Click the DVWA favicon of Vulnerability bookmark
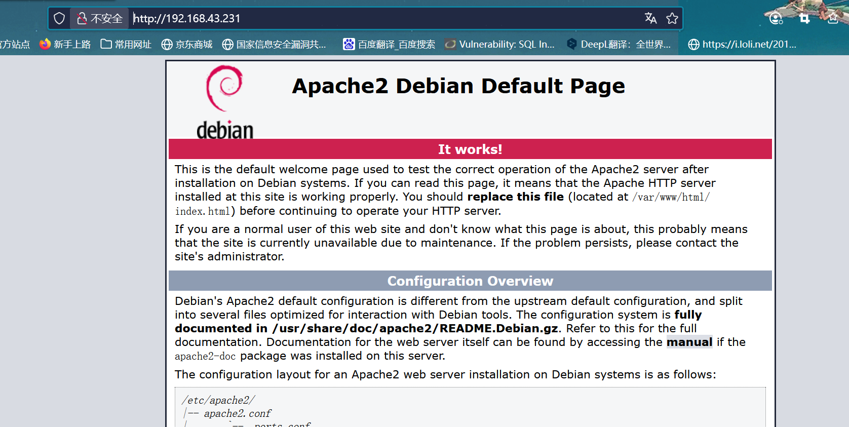The width and height of the screenshot is (849, 427). [x=450, y=45]
